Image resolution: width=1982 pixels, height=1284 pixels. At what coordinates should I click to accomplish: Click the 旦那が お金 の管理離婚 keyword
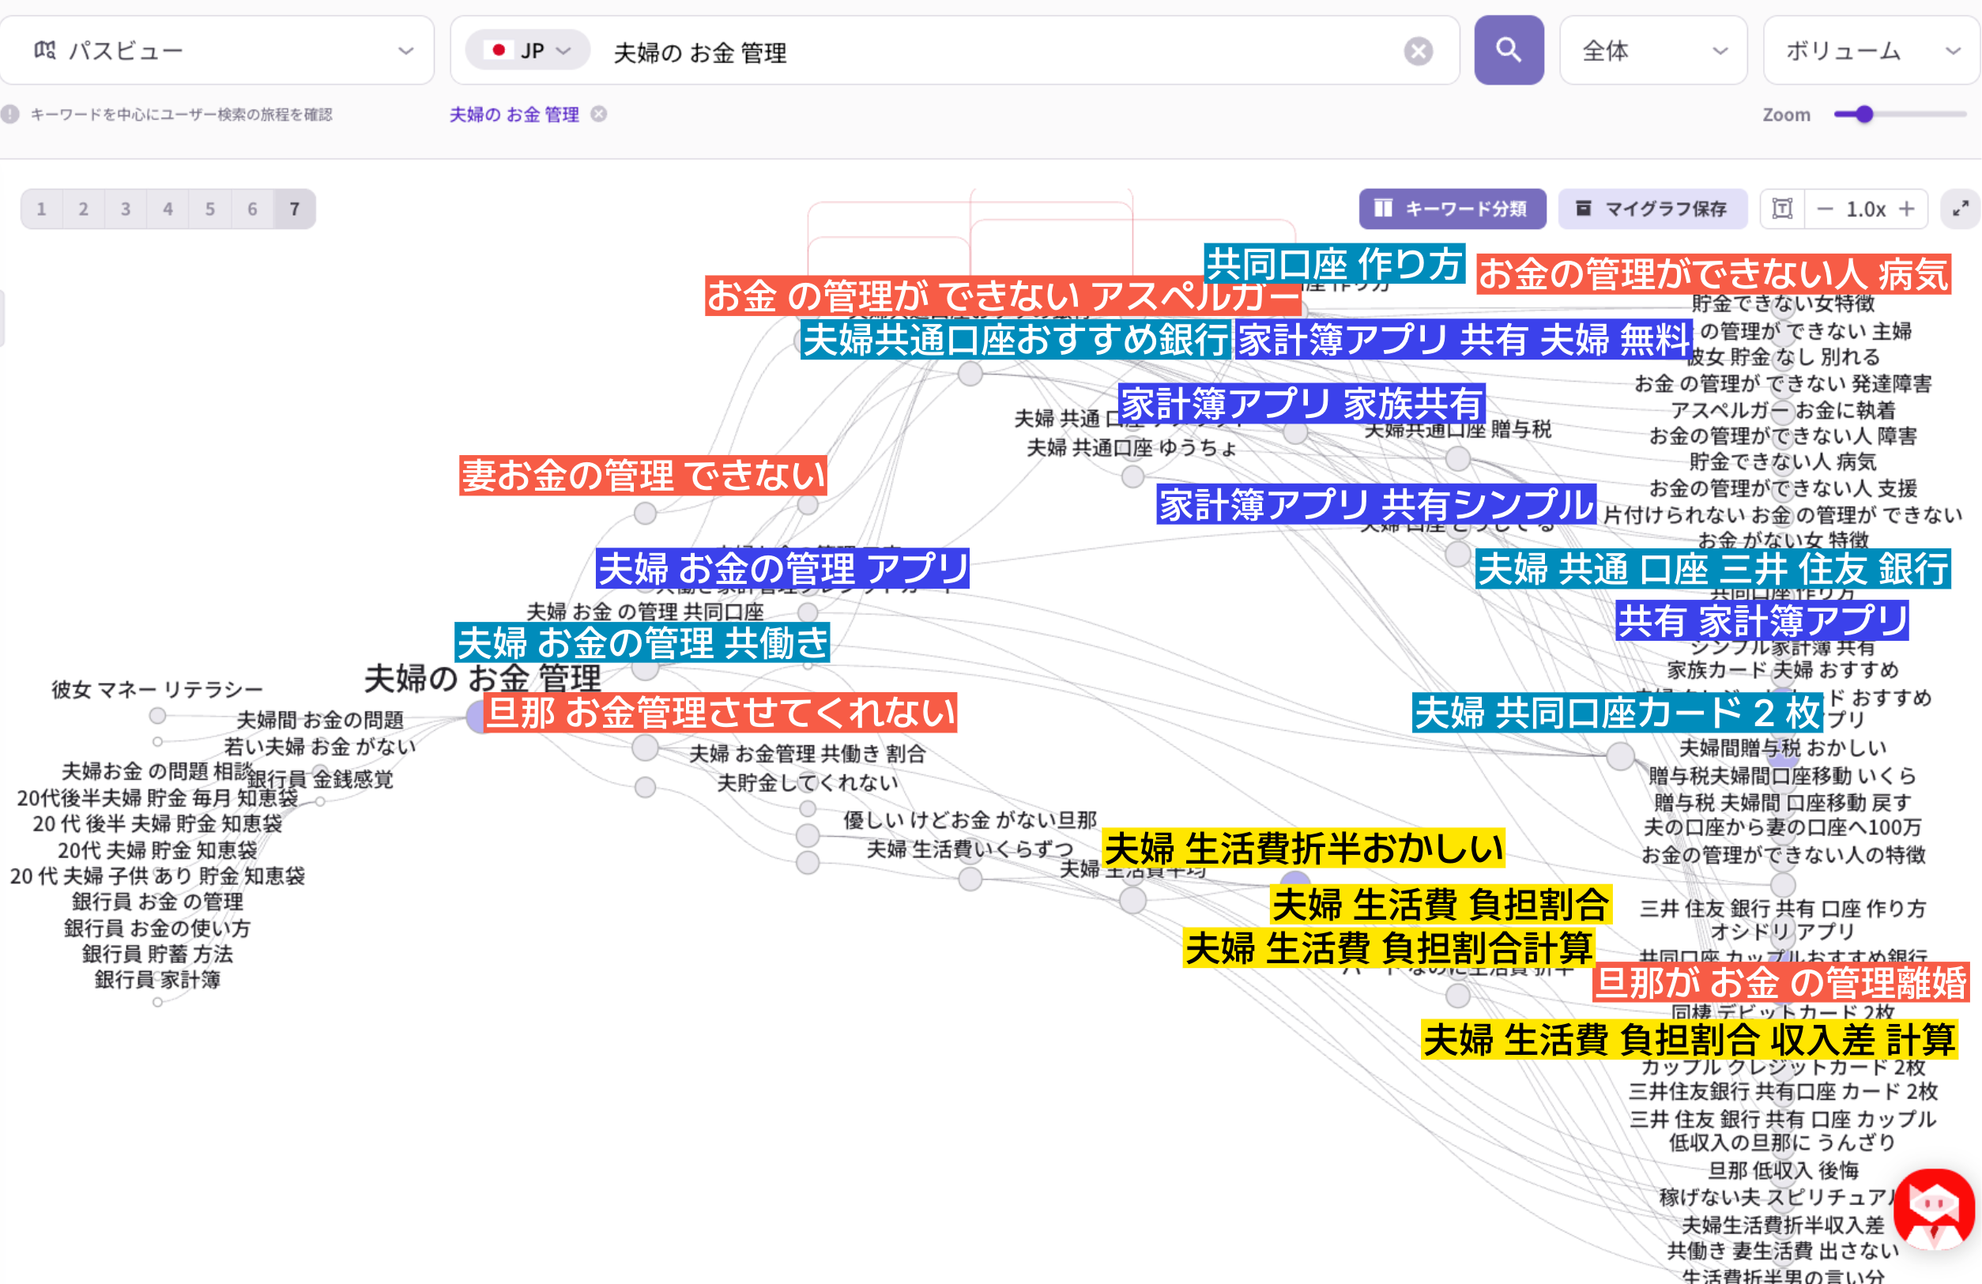tap(1781, 981)
